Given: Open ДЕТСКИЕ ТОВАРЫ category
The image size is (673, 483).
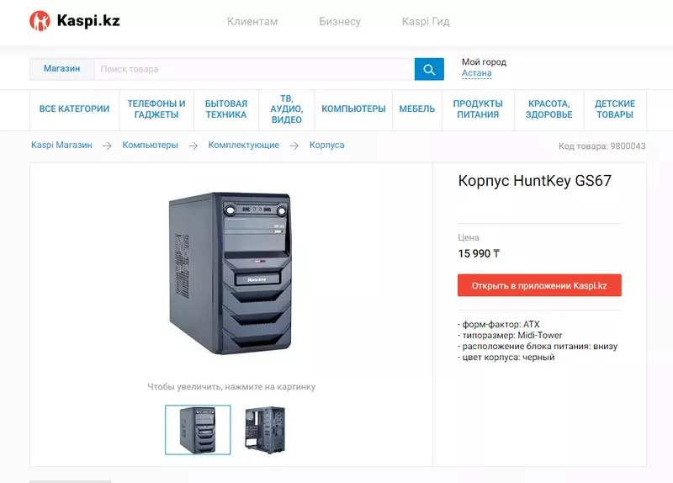Looking at the screenshot, I should [x=615, y=109].
